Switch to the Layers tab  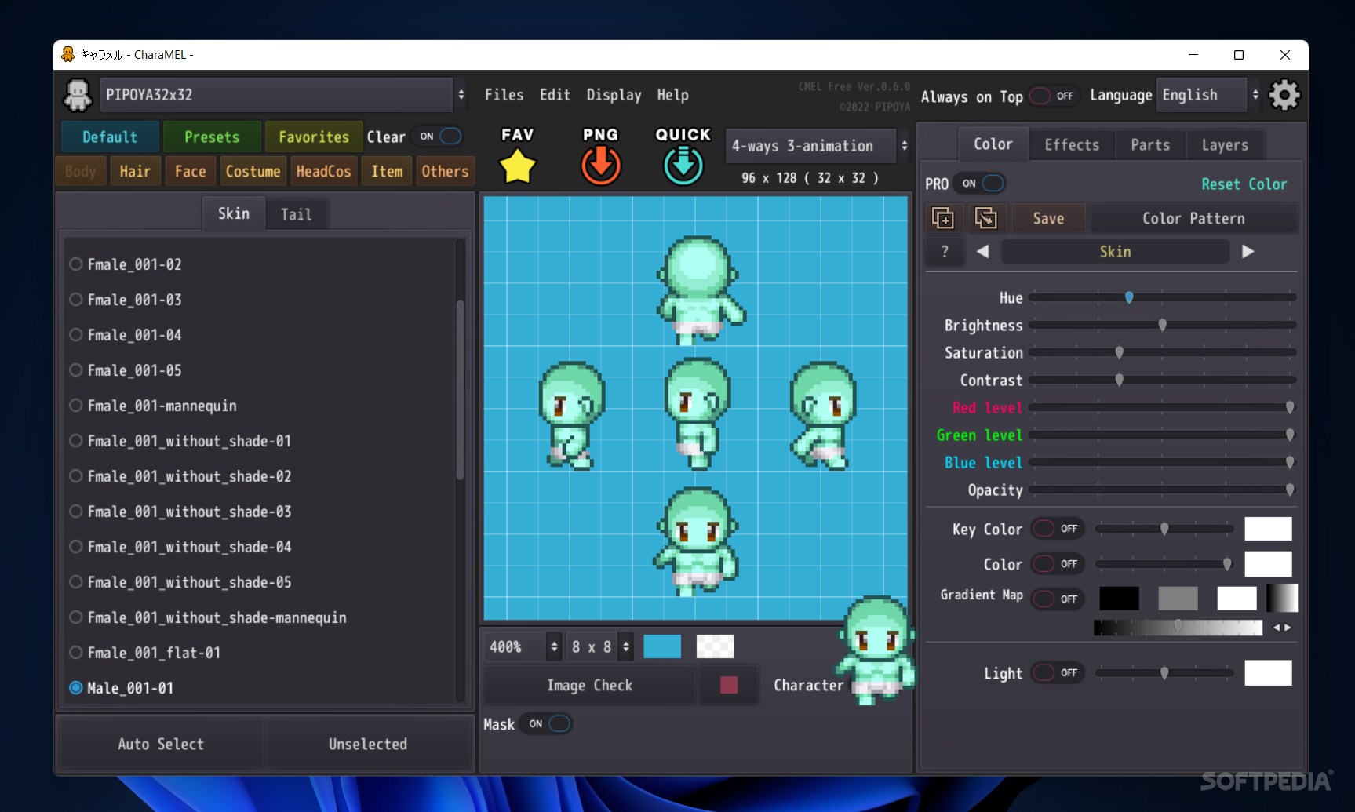(x=1225, y=145)
